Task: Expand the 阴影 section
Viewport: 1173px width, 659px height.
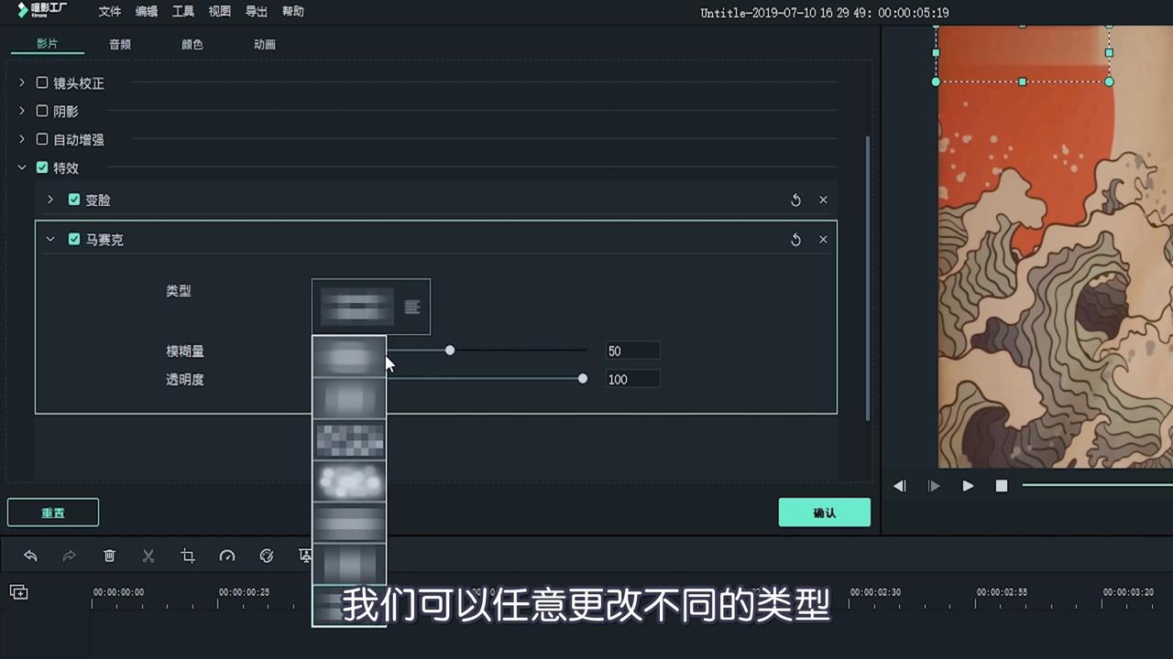Action: tap(22, 111)
